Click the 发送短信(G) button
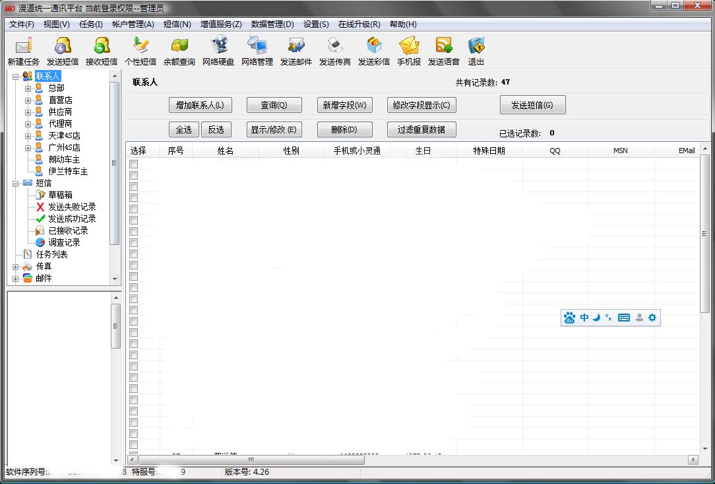715x484 pixels. (x=532, y=104)
